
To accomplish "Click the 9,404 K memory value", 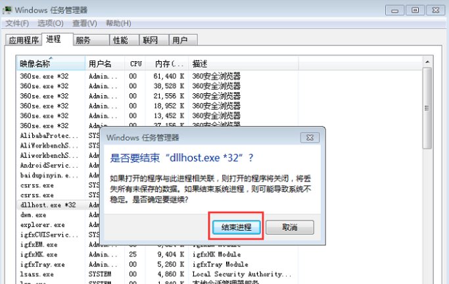I will tap(171, 254).
